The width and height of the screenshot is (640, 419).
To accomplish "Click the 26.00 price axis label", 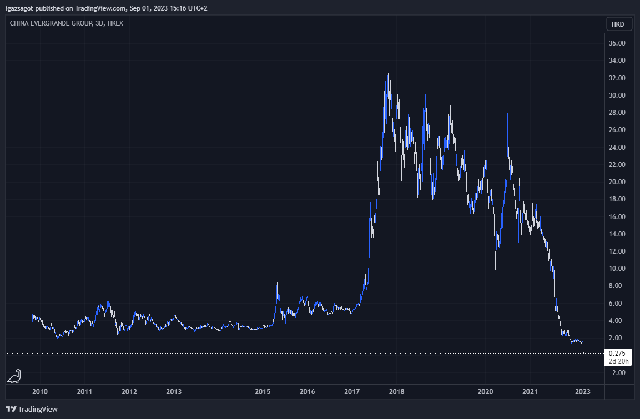I will coord(617,130).
